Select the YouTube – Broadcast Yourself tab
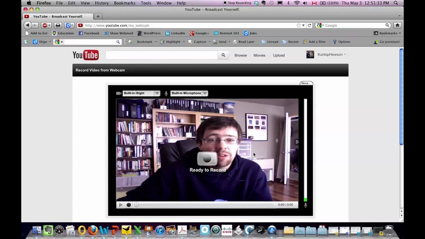The height and width of the screenshot is (239, 425). pyautogui.click(x=58, y=16)
